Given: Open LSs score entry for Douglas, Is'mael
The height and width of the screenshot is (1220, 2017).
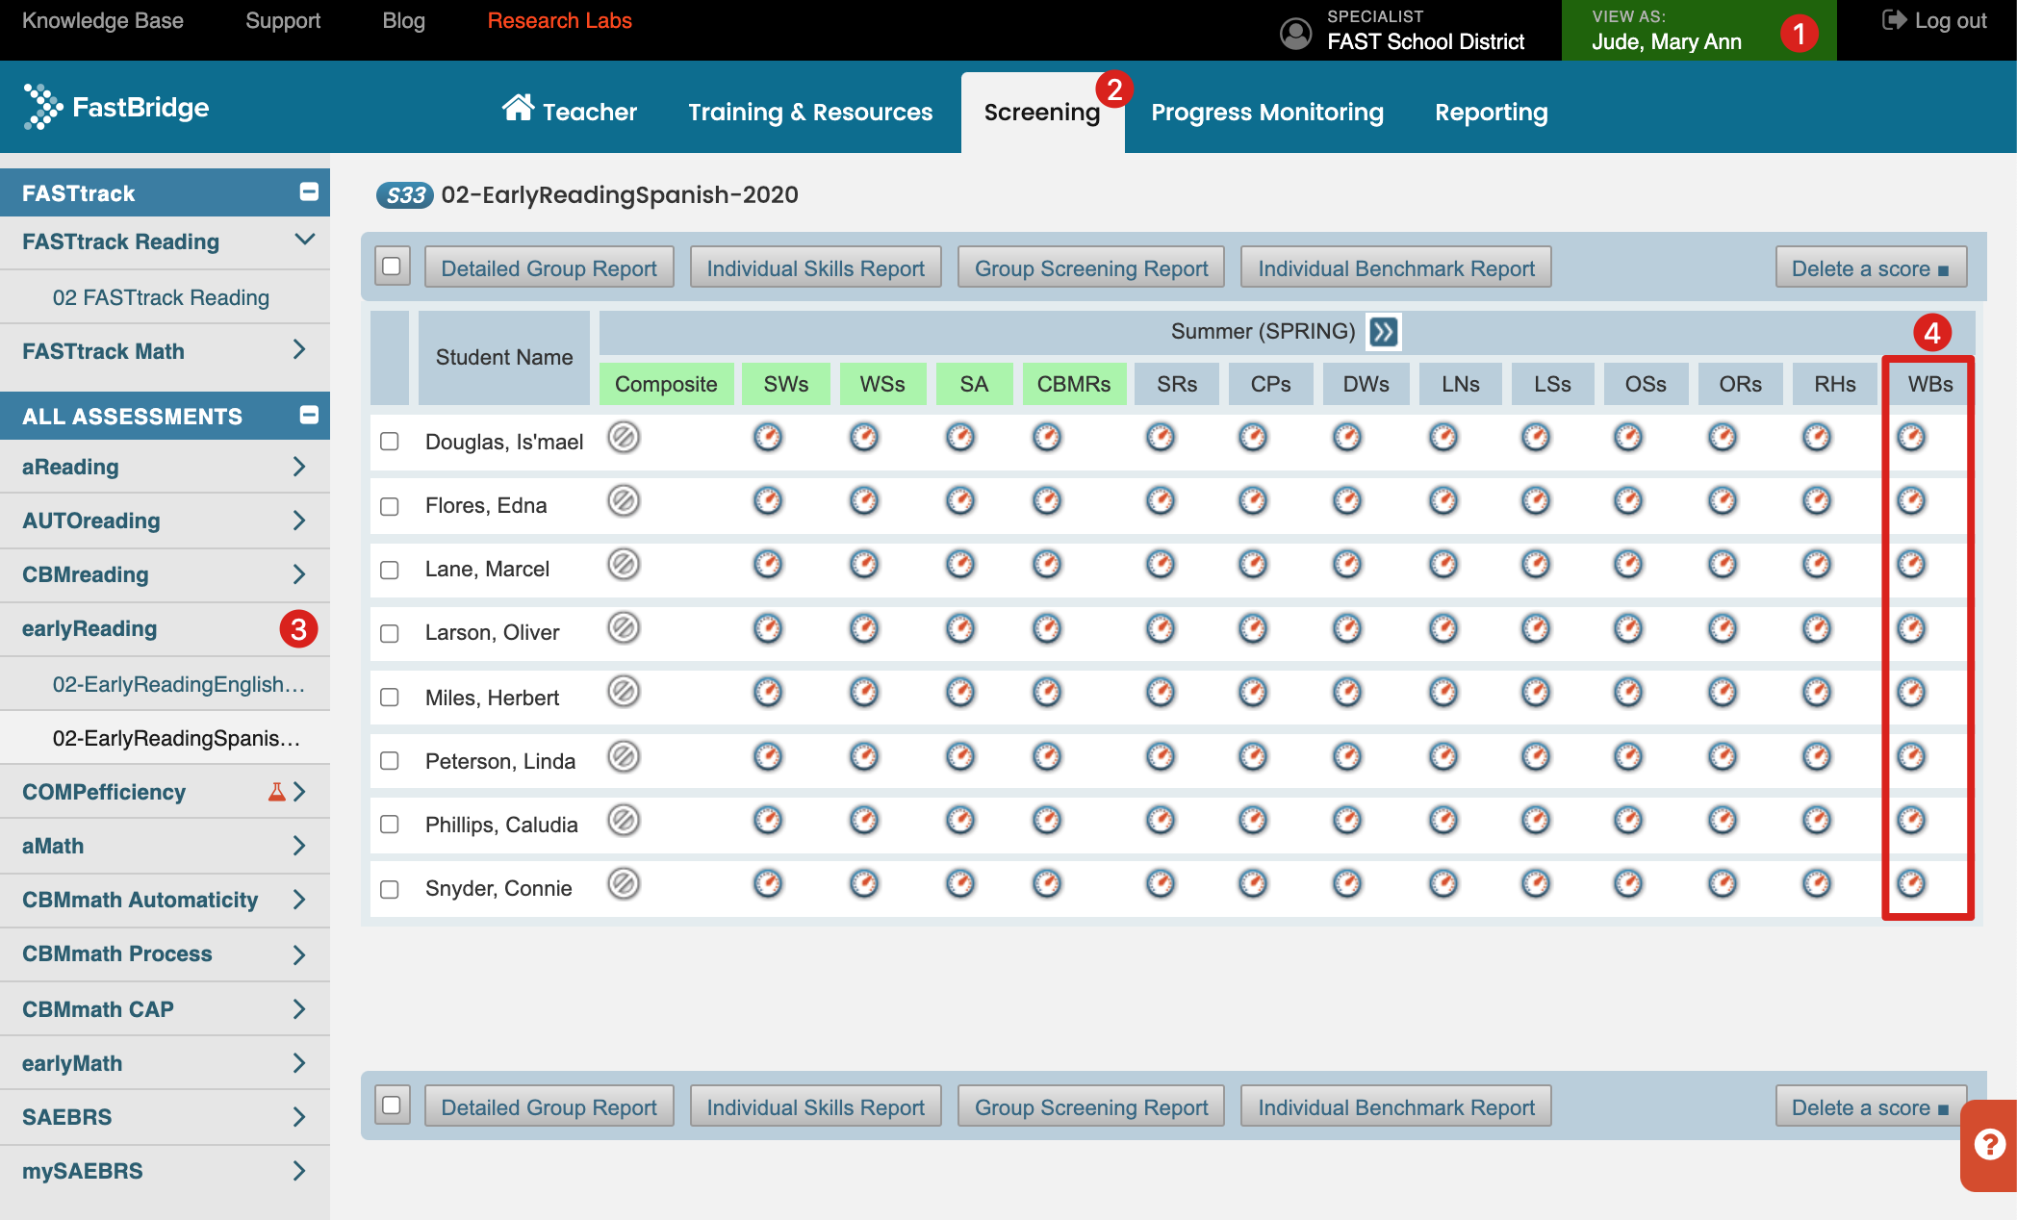Looking at the screenshot, I should (1536, 438).
